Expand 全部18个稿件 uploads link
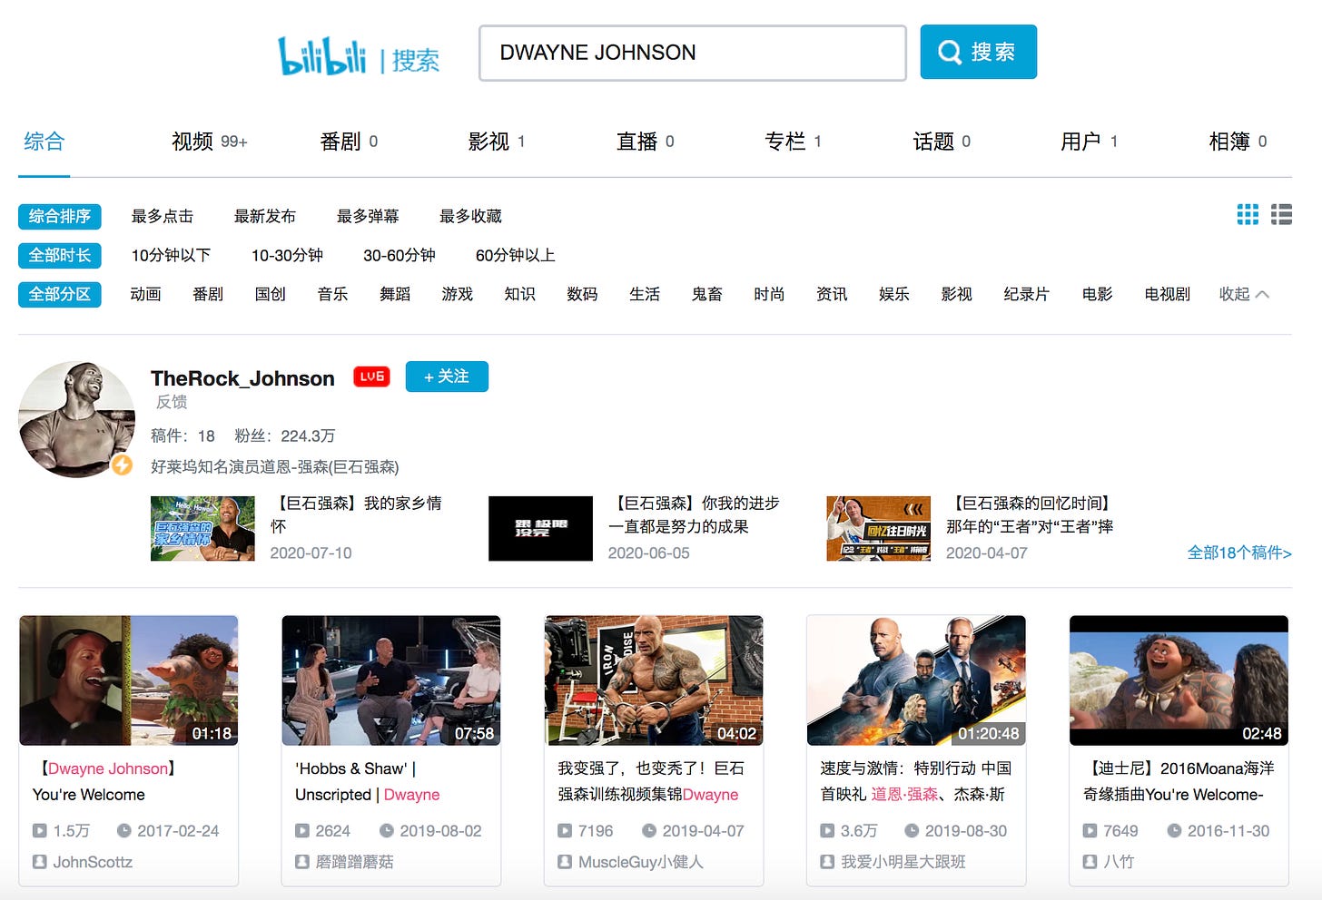Screen dimensions: 1322x900 pos(1238,553)
